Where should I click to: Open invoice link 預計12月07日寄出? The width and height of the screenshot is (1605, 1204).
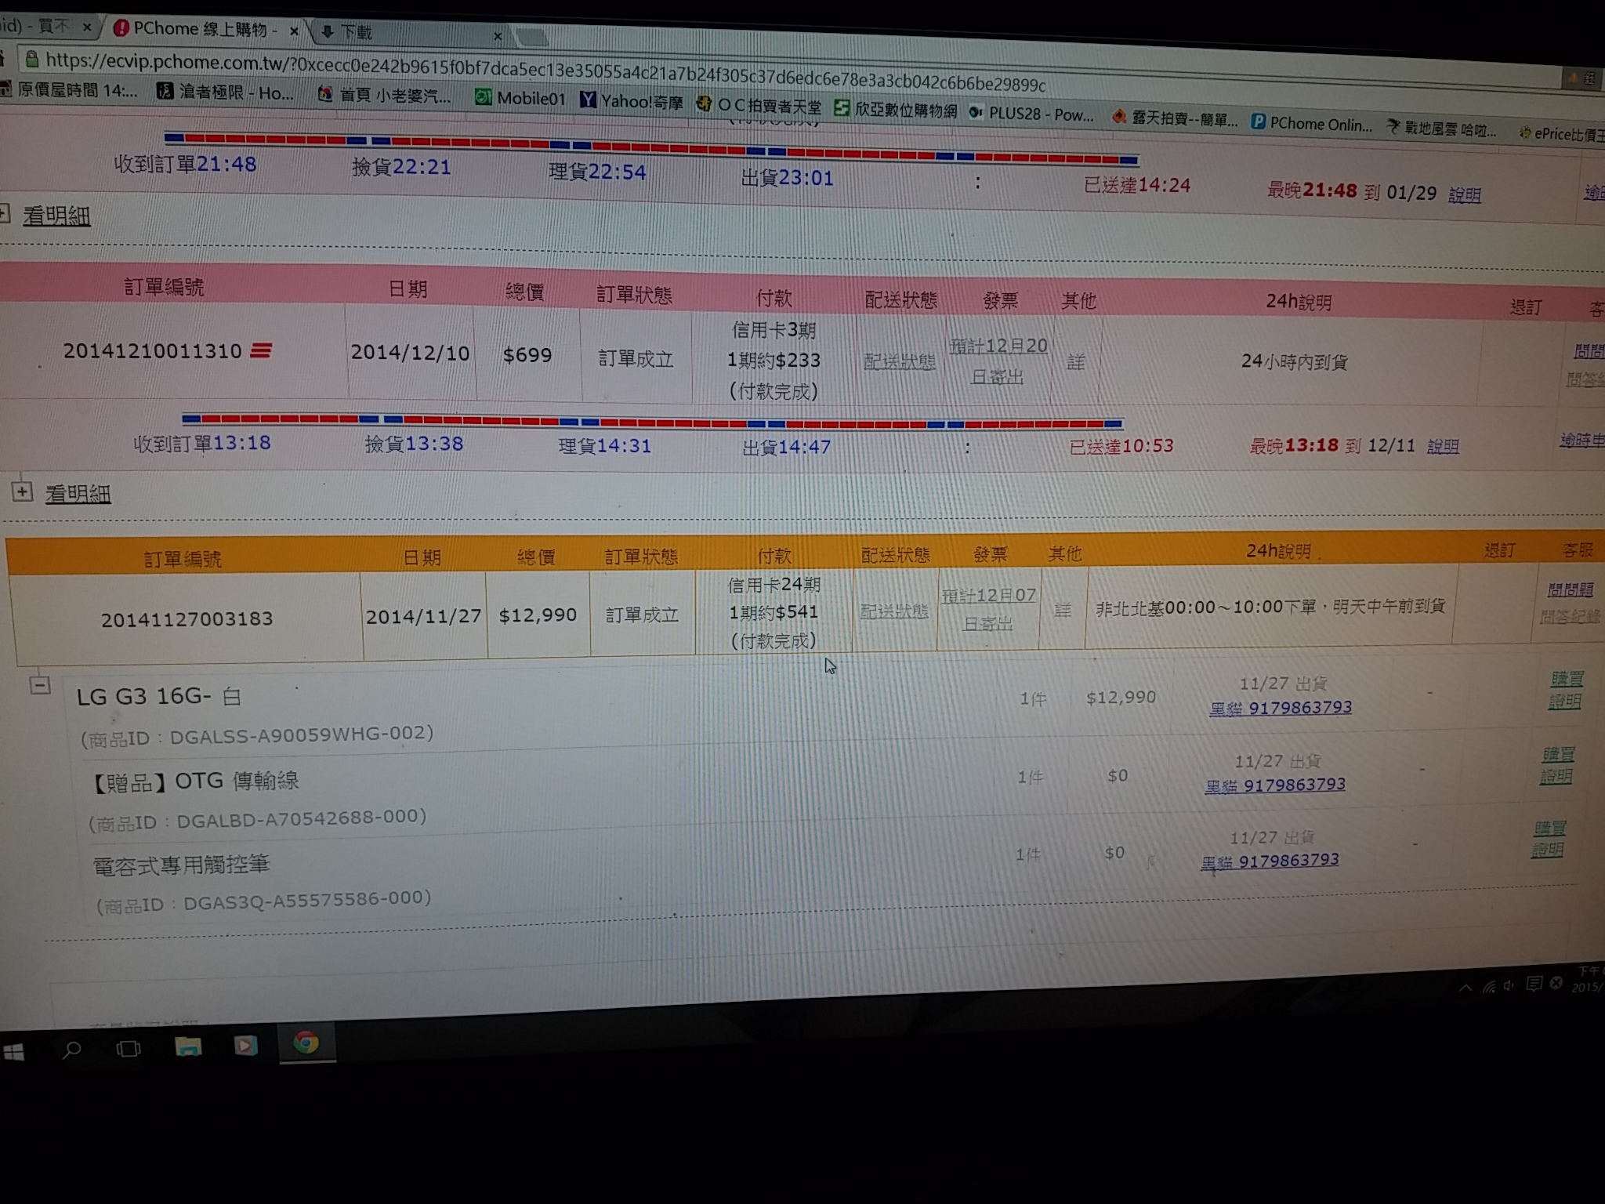tap(988, 609)
